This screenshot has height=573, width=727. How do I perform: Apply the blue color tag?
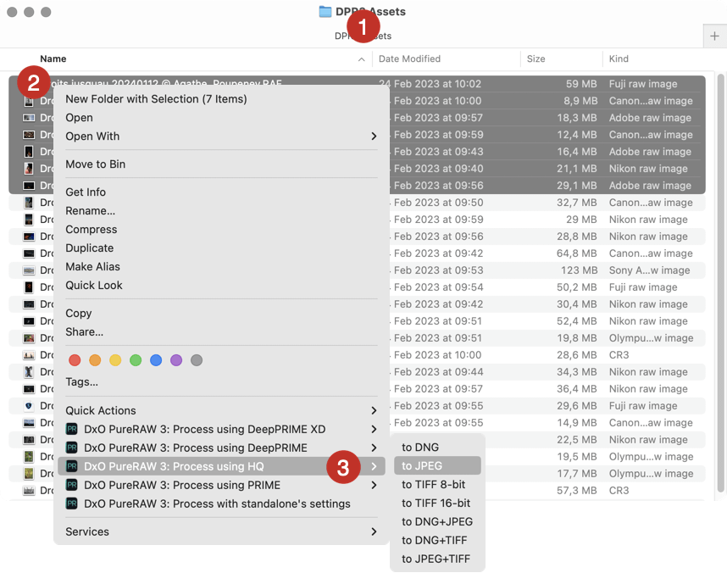pyautogui.click(x=156, y=360)
